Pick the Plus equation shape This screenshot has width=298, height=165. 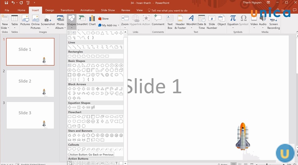pos(70,107)
